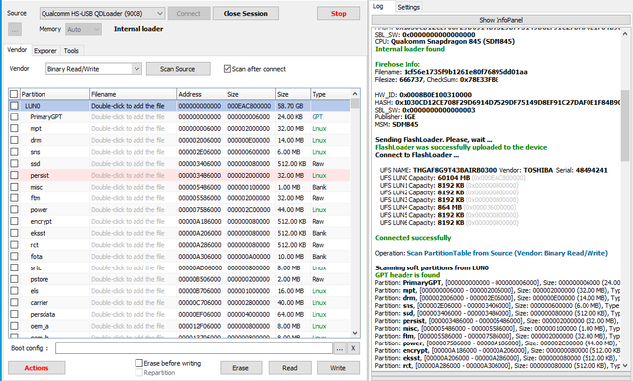Click the Filename column header

coord(133,94)
